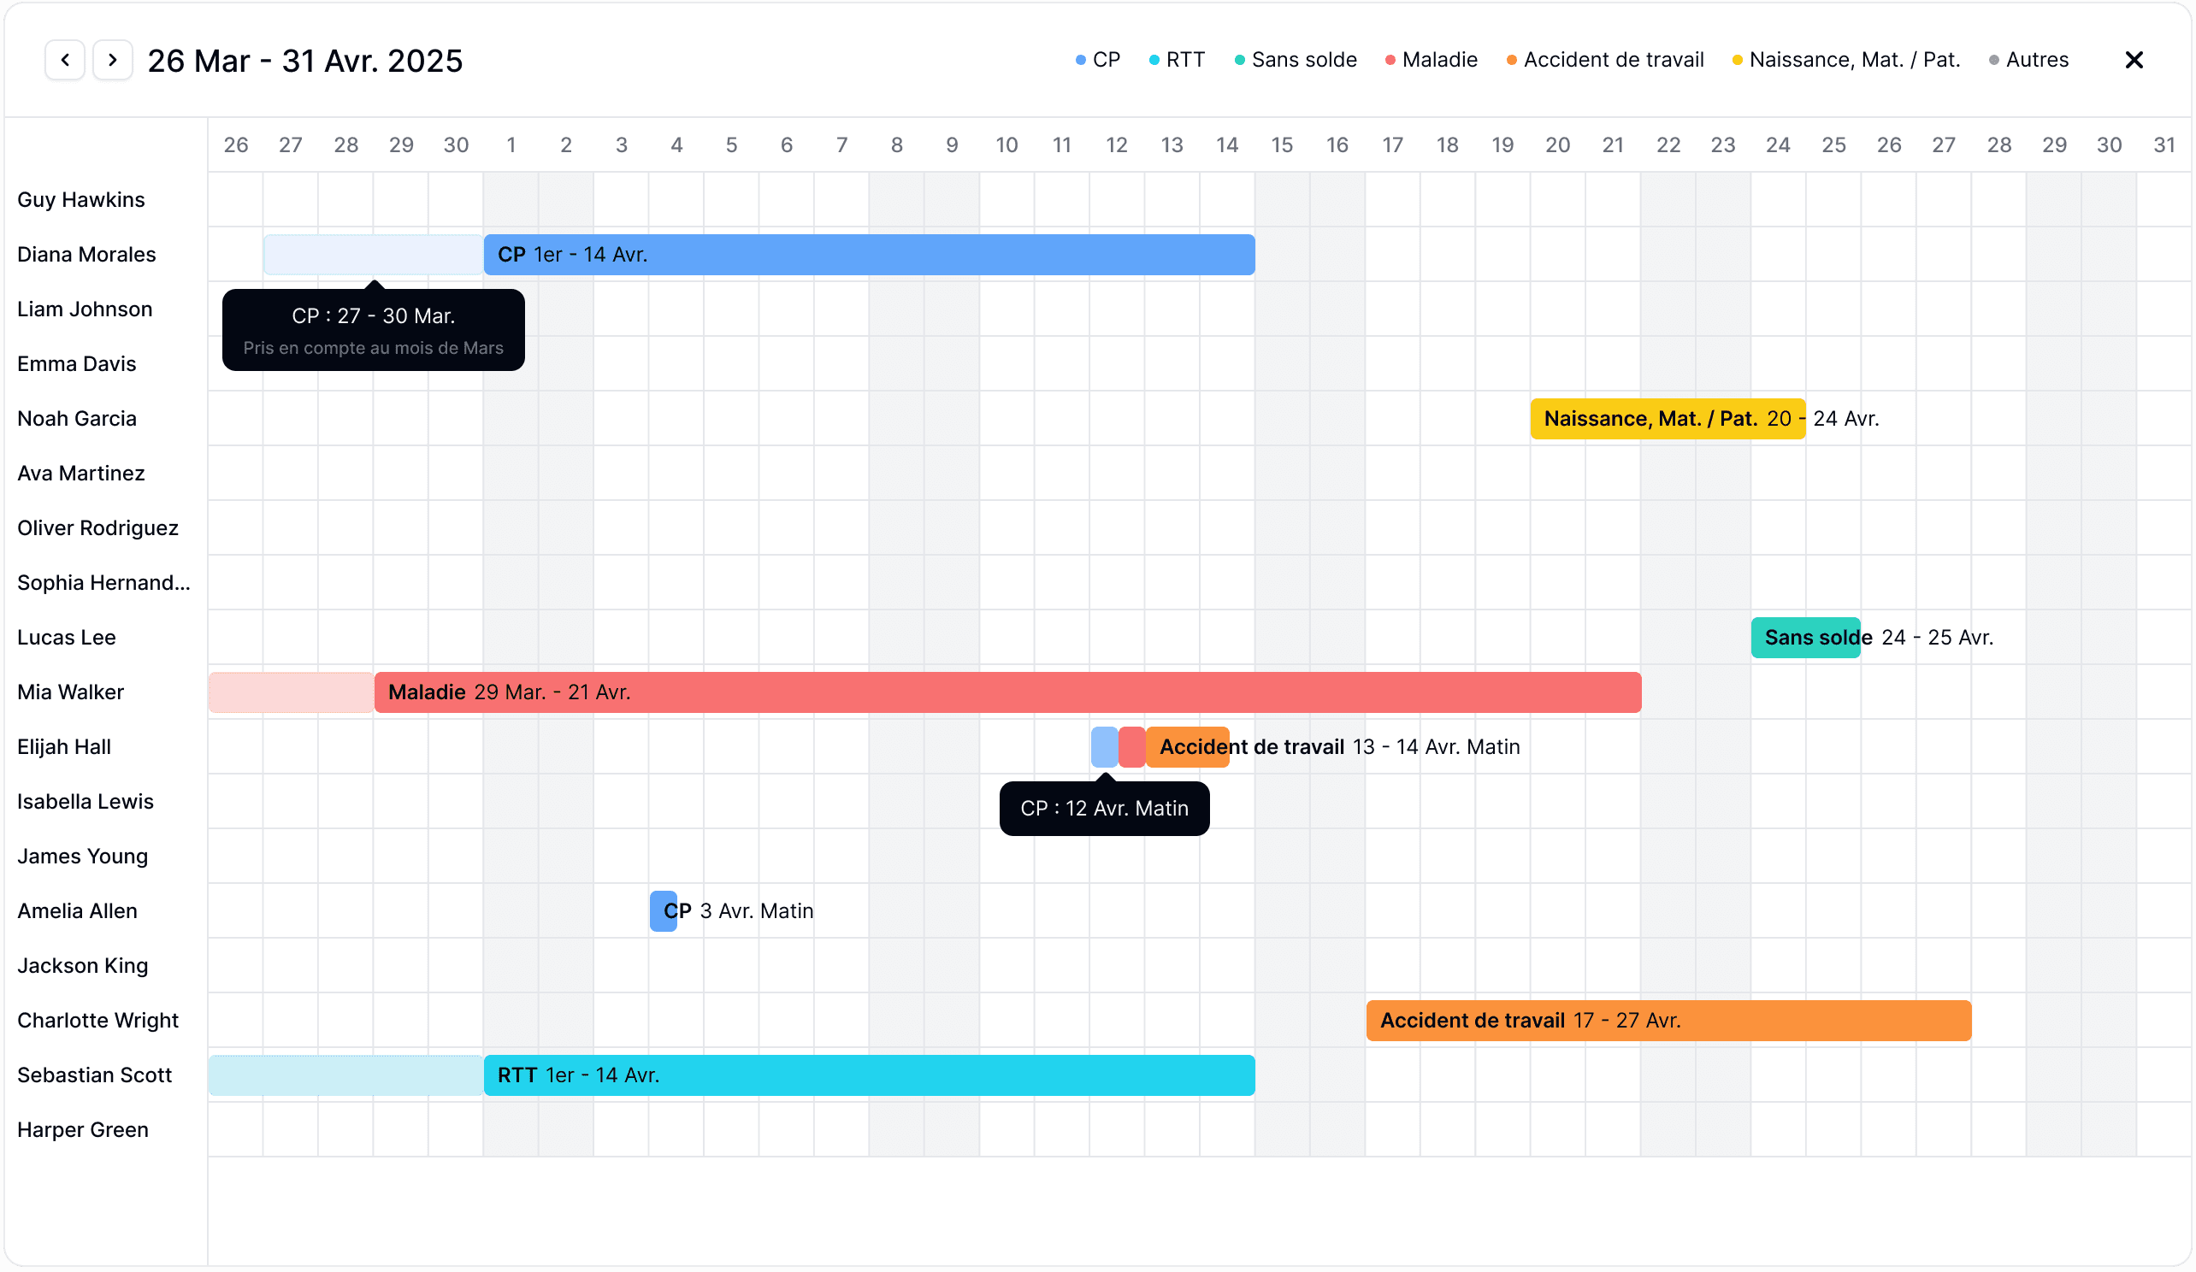
Task: Click Charlotte Wright's Accident de travail bar
Action: (x=1668, y=1021)
